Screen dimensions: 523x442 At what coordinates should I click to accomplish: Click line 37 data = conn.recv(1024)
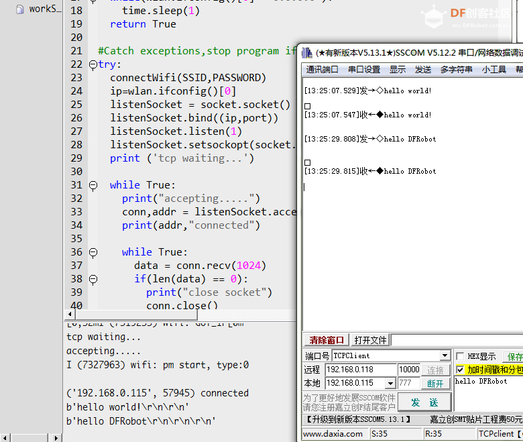click(x=200, y=266)
